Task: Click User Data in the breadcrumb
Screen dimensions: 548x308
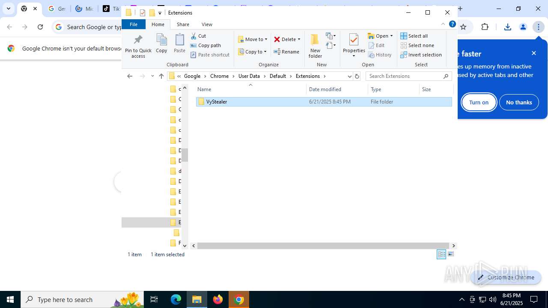Action: pos(249,76)
